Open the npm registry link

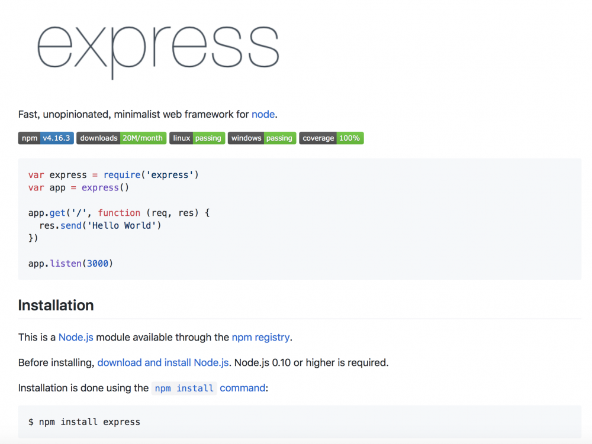click(260, 338)
